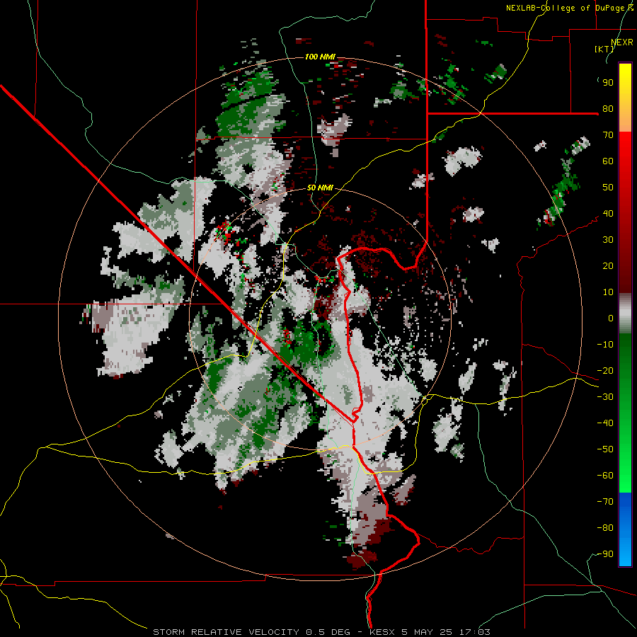Image resolution: width=637 pixels, height=637 pixels.
Task: Click the -20 knot label on the legend
Action: [x=605, y=370]
